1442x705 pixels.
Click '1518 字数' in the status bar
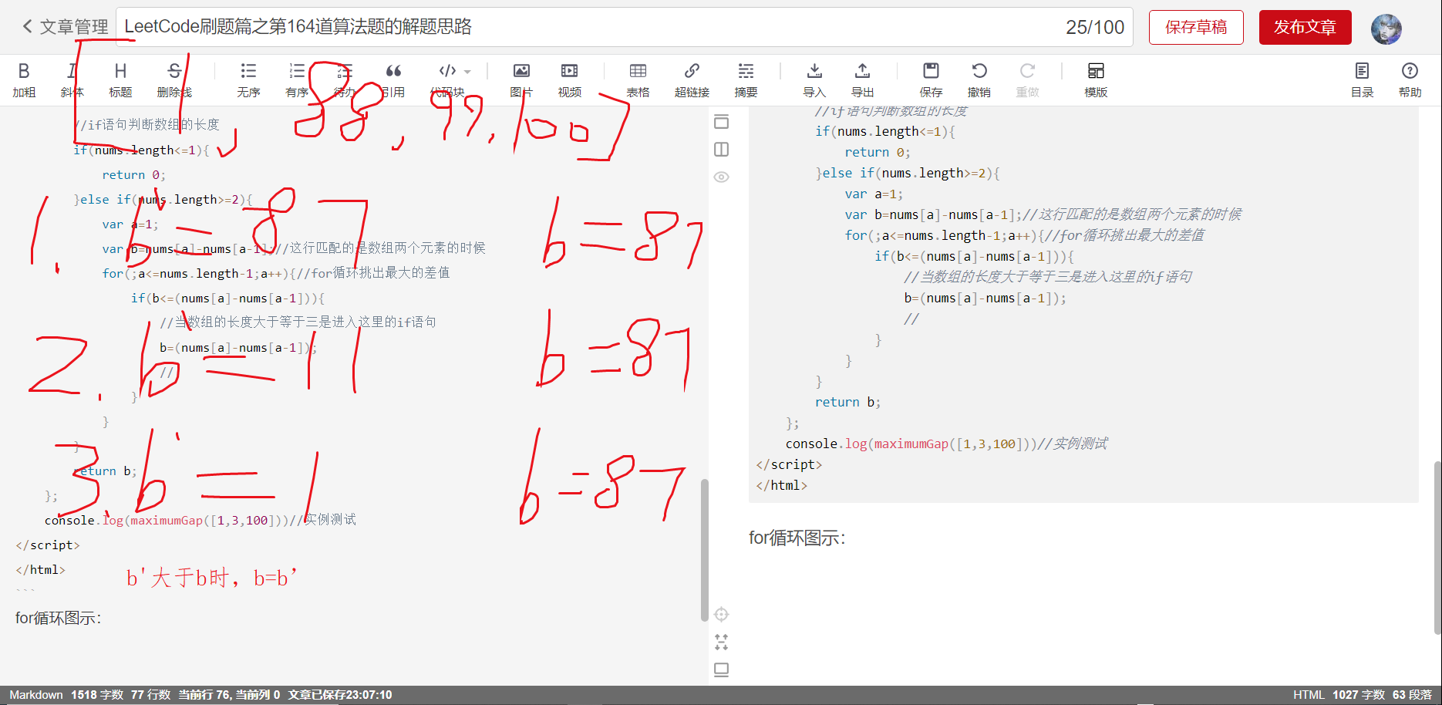[x=97, y=695]
